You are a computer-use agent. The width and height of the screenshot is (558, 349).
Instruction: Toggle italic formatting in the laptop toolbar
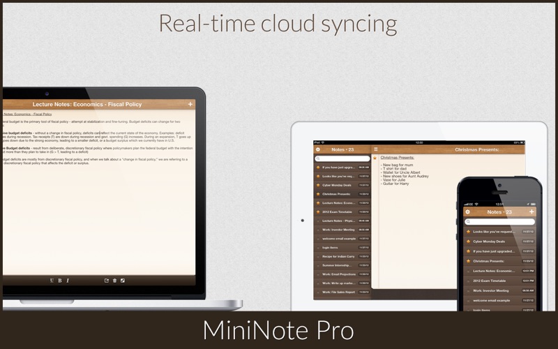tap(68, 281)
